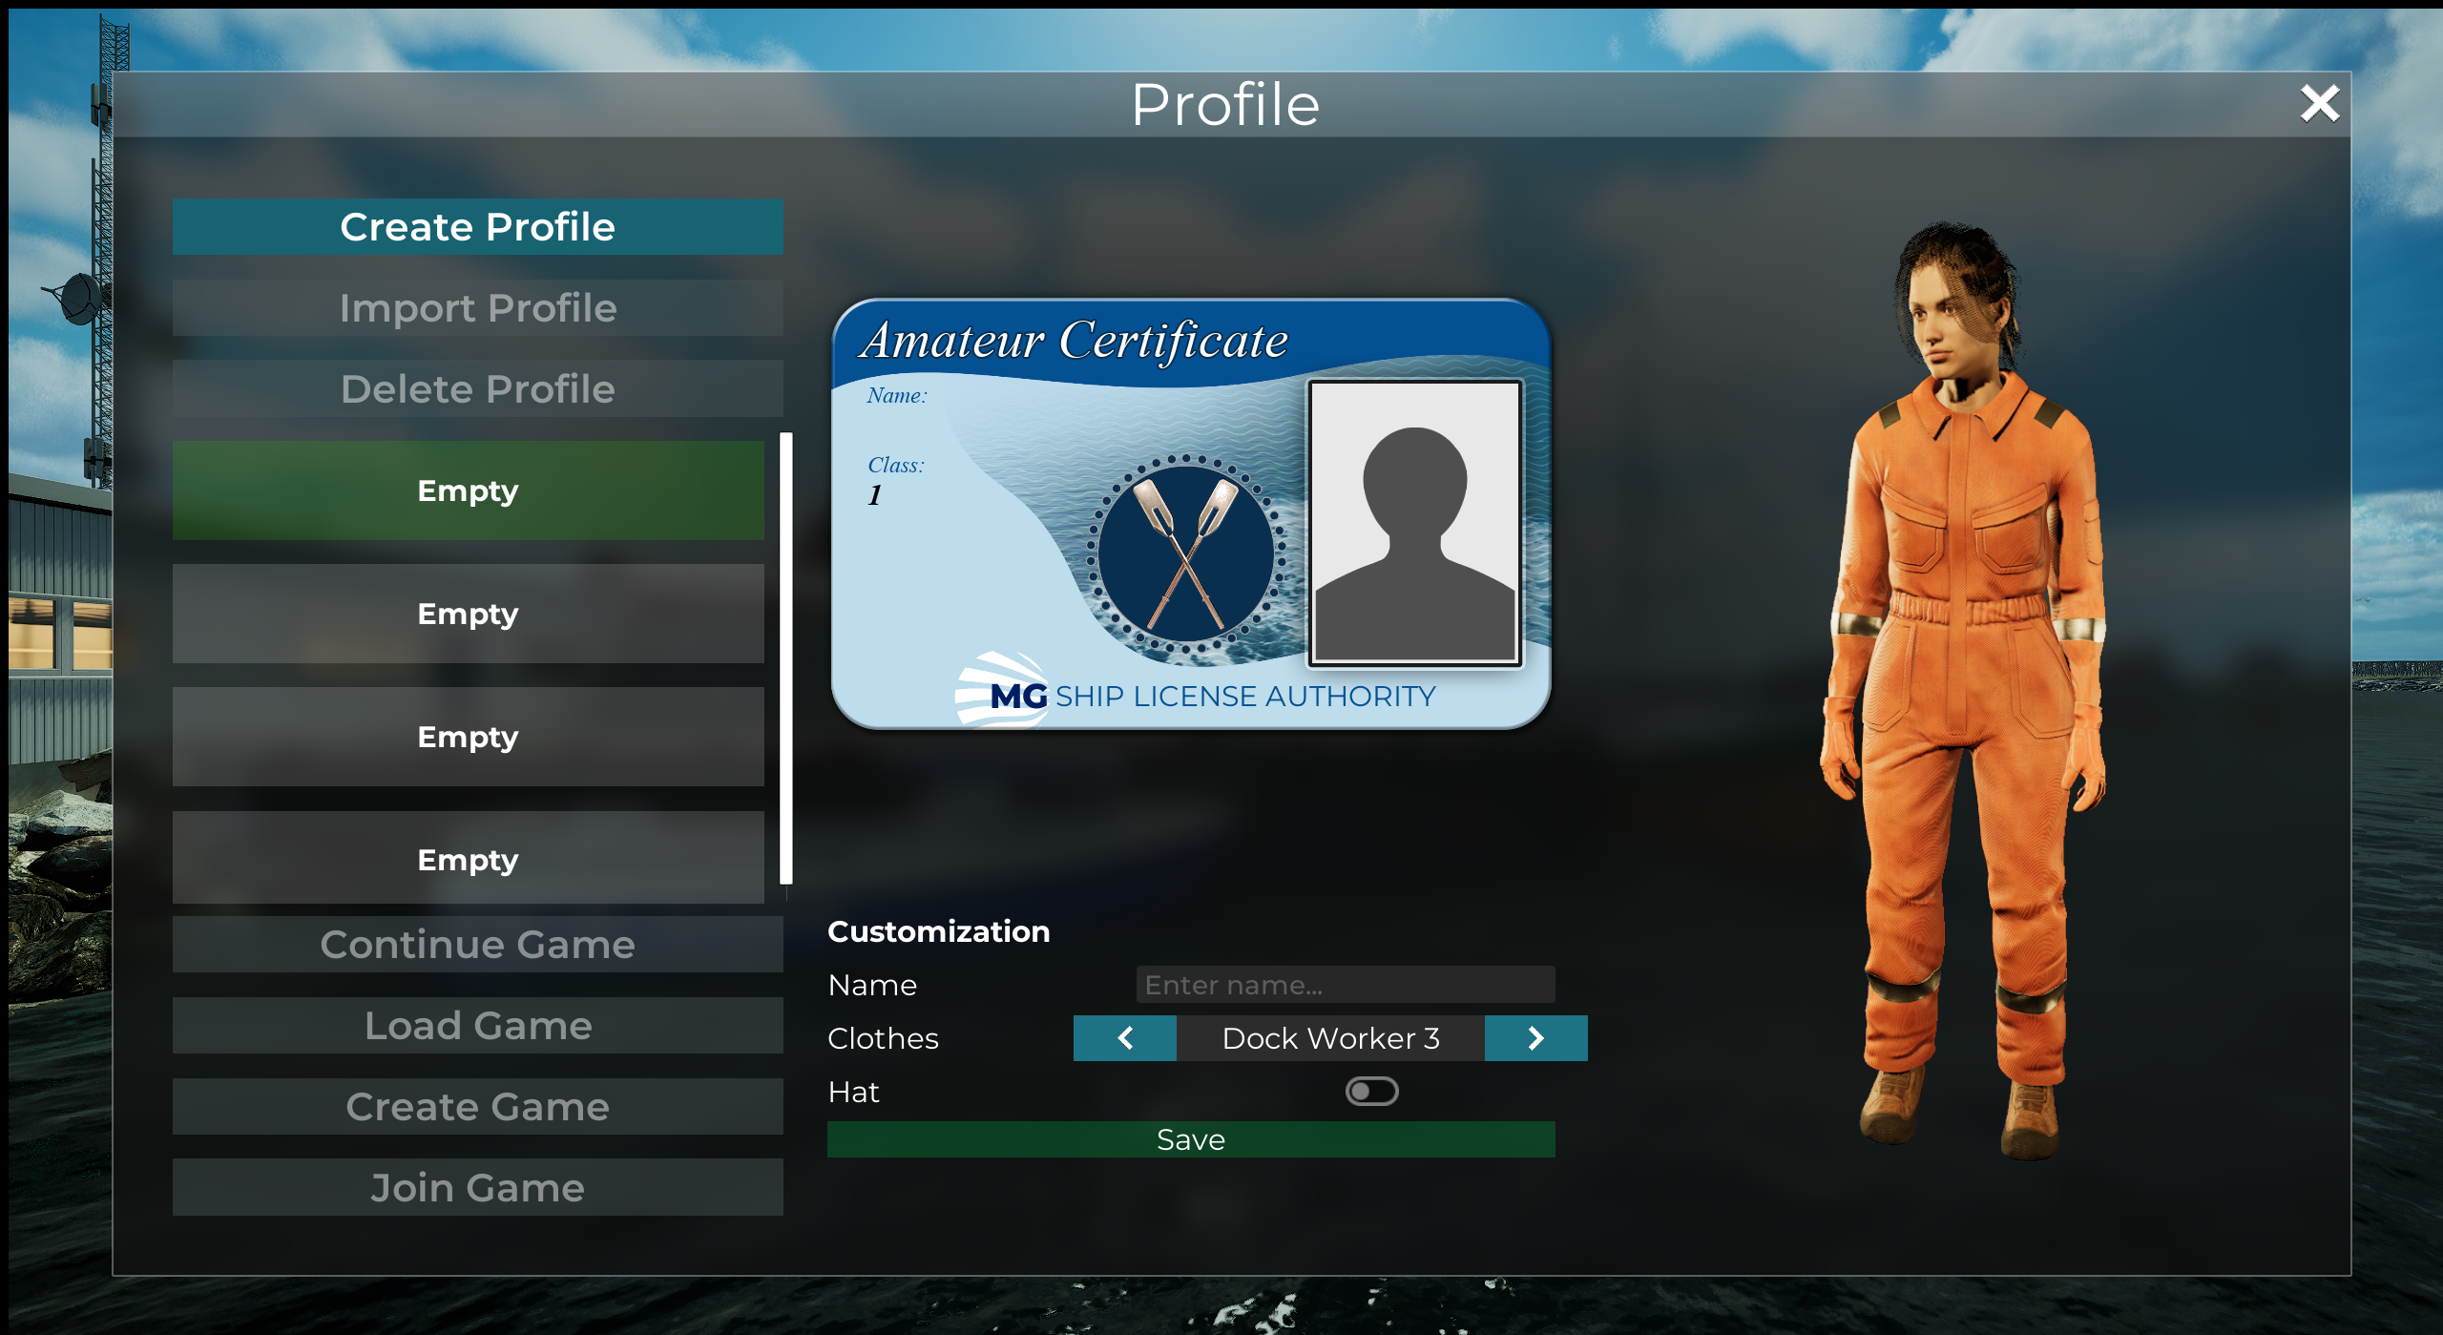Screen dimensions: 2443x1335
Task: Click Delete Profile
Action: (x=477, y=389)
